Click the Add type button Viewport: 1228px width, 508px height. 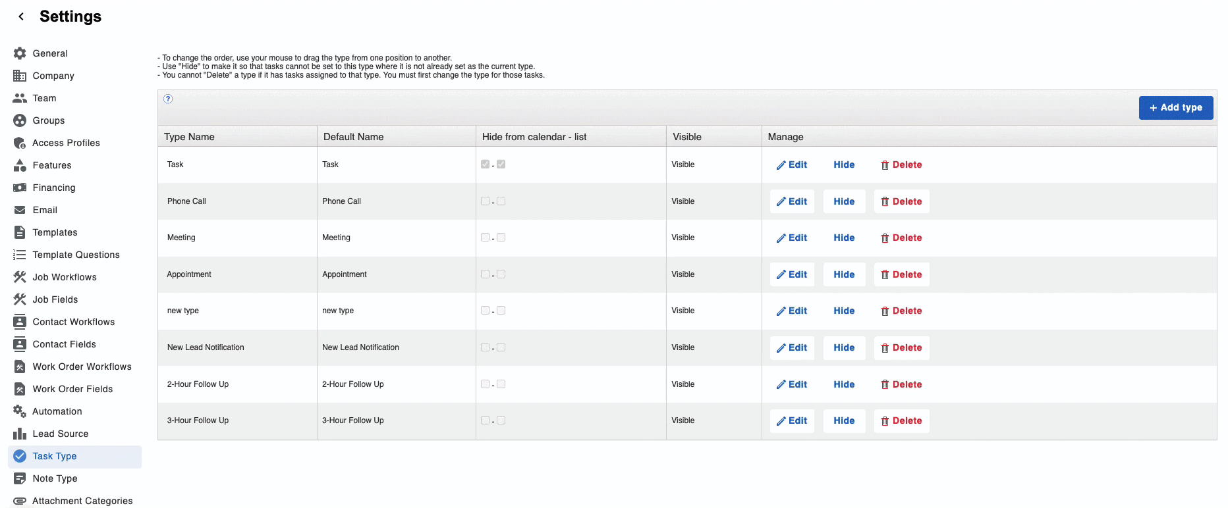[1175, 108]
